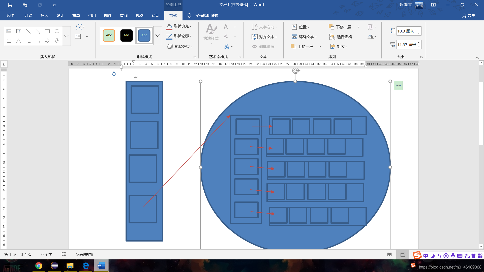Increase shape height with up stepper
This screenshot has width=484, height=272.
click(419, 29)
